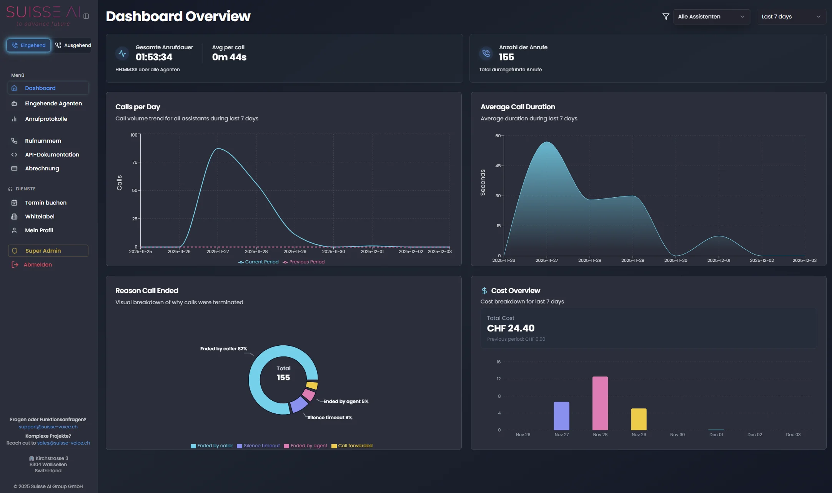Toggle the Current Period legend entry
The image size is (832, 493).
click(258, 262)
